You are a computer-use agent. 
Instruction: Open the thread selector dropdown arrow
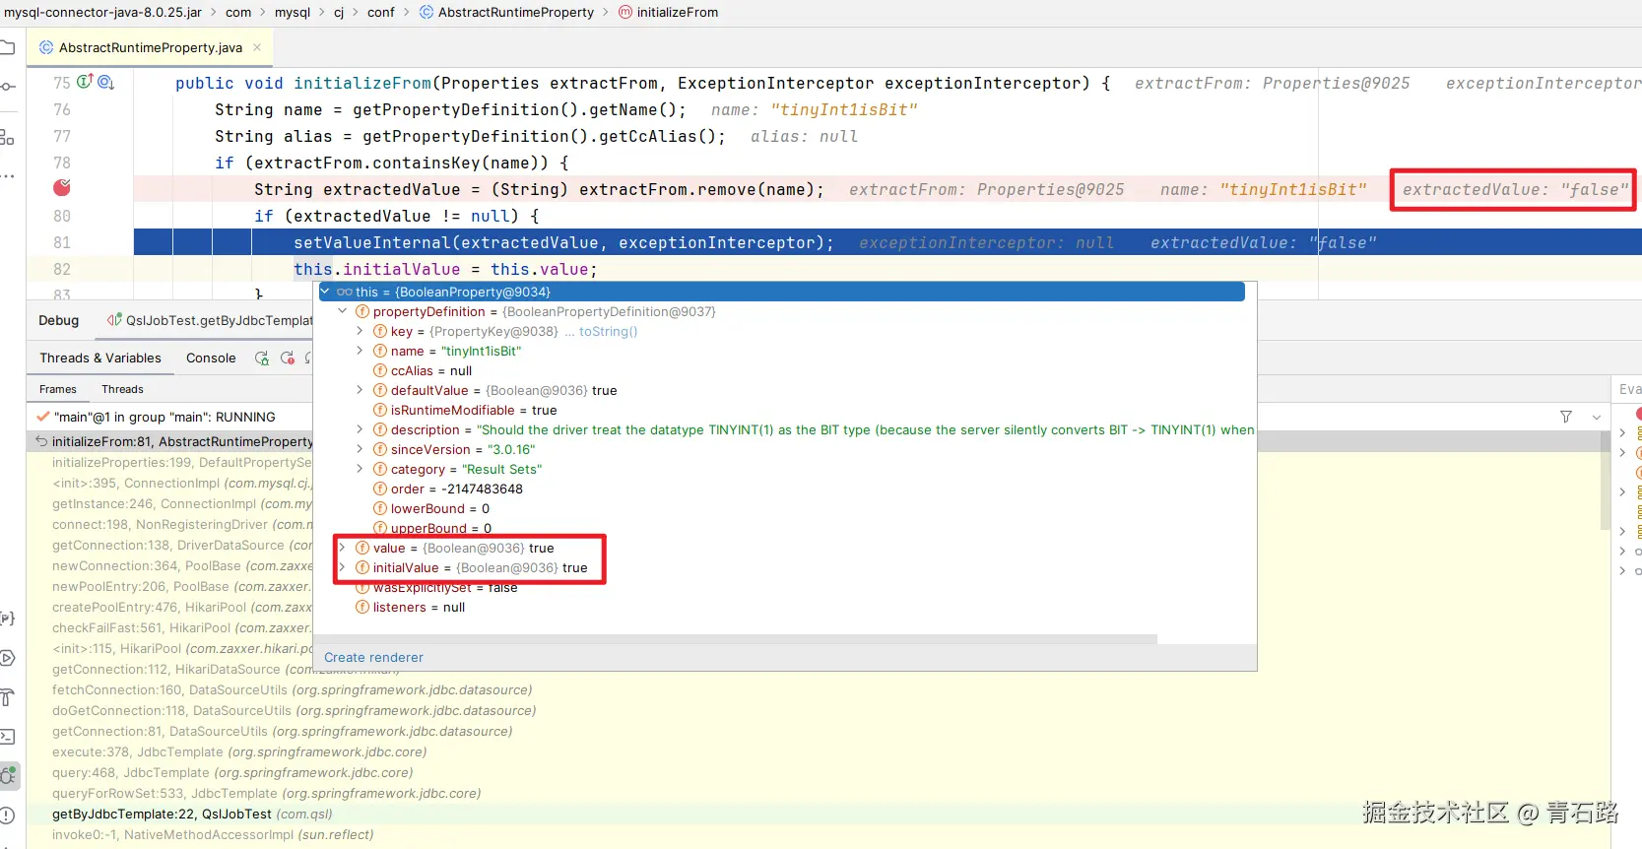pyautogui.click(x=1597, y=417)
